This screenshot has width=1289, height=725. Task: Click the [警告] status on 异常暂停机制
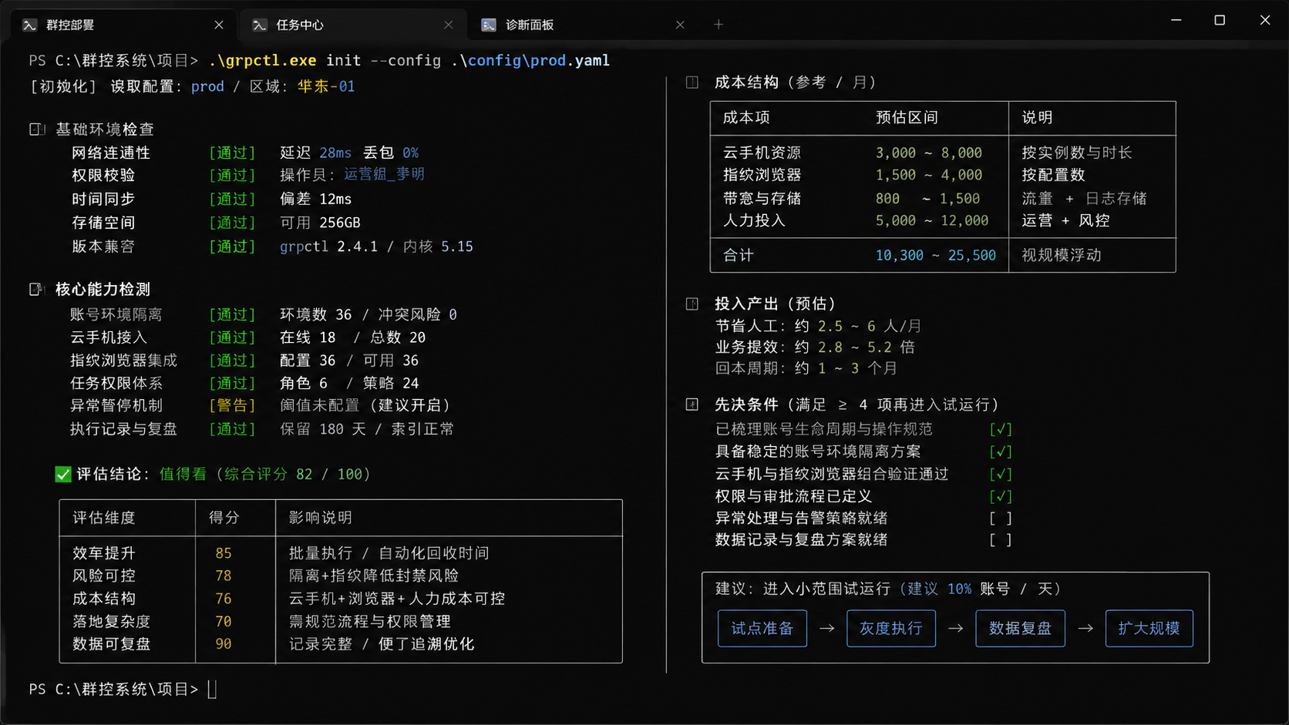click(x=232, y=405)
